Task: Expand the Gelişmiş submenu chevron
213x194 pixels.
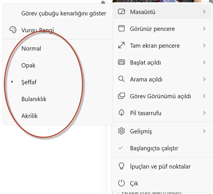Action: [204, 131]
